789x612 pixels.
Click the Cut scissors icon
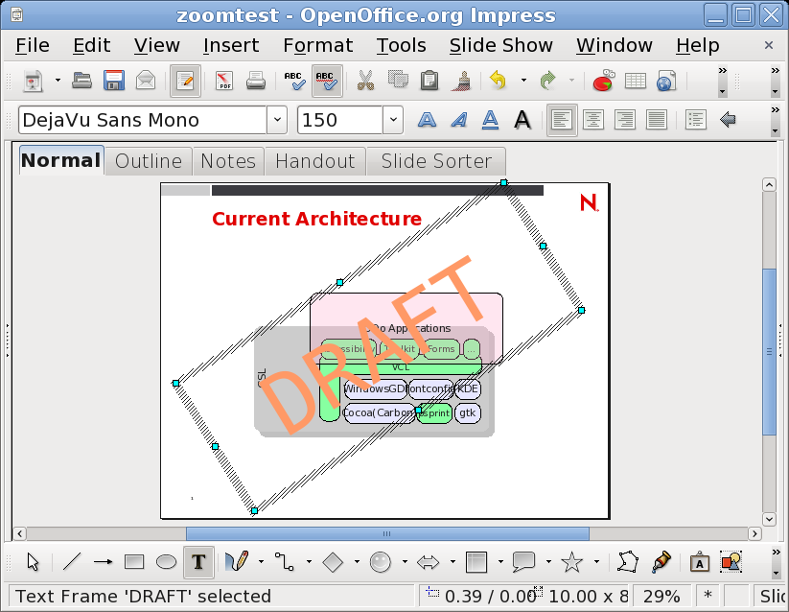point(364,82)
